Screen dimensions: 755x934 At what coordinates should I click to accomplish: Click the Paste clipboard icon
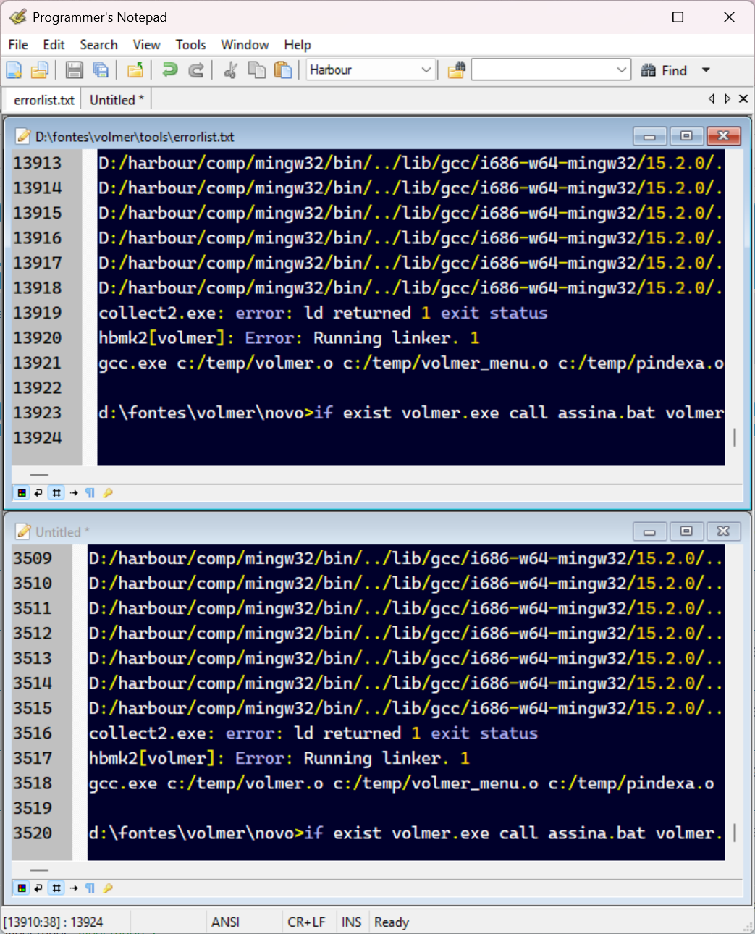[x=283, y=70]
